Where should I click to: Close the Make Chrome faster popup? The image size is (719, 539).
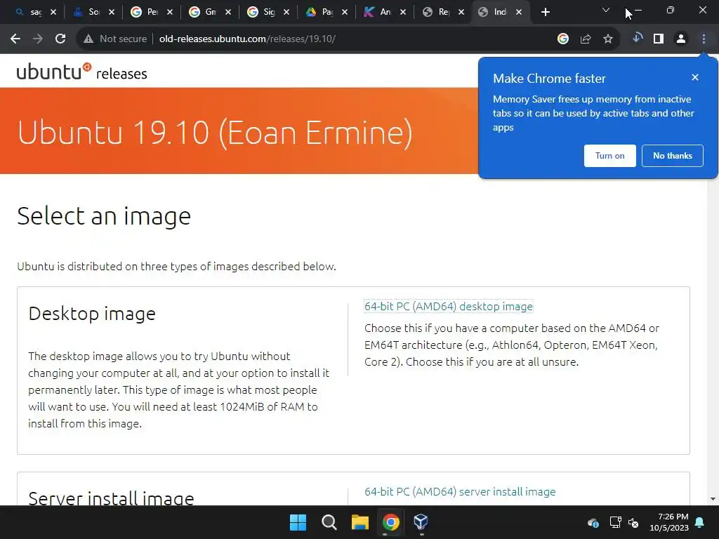(695, 77)
